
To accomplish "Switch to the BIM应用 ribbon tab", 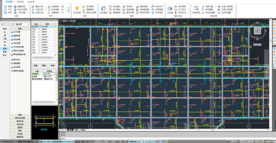I will click(x=31, y=1).
